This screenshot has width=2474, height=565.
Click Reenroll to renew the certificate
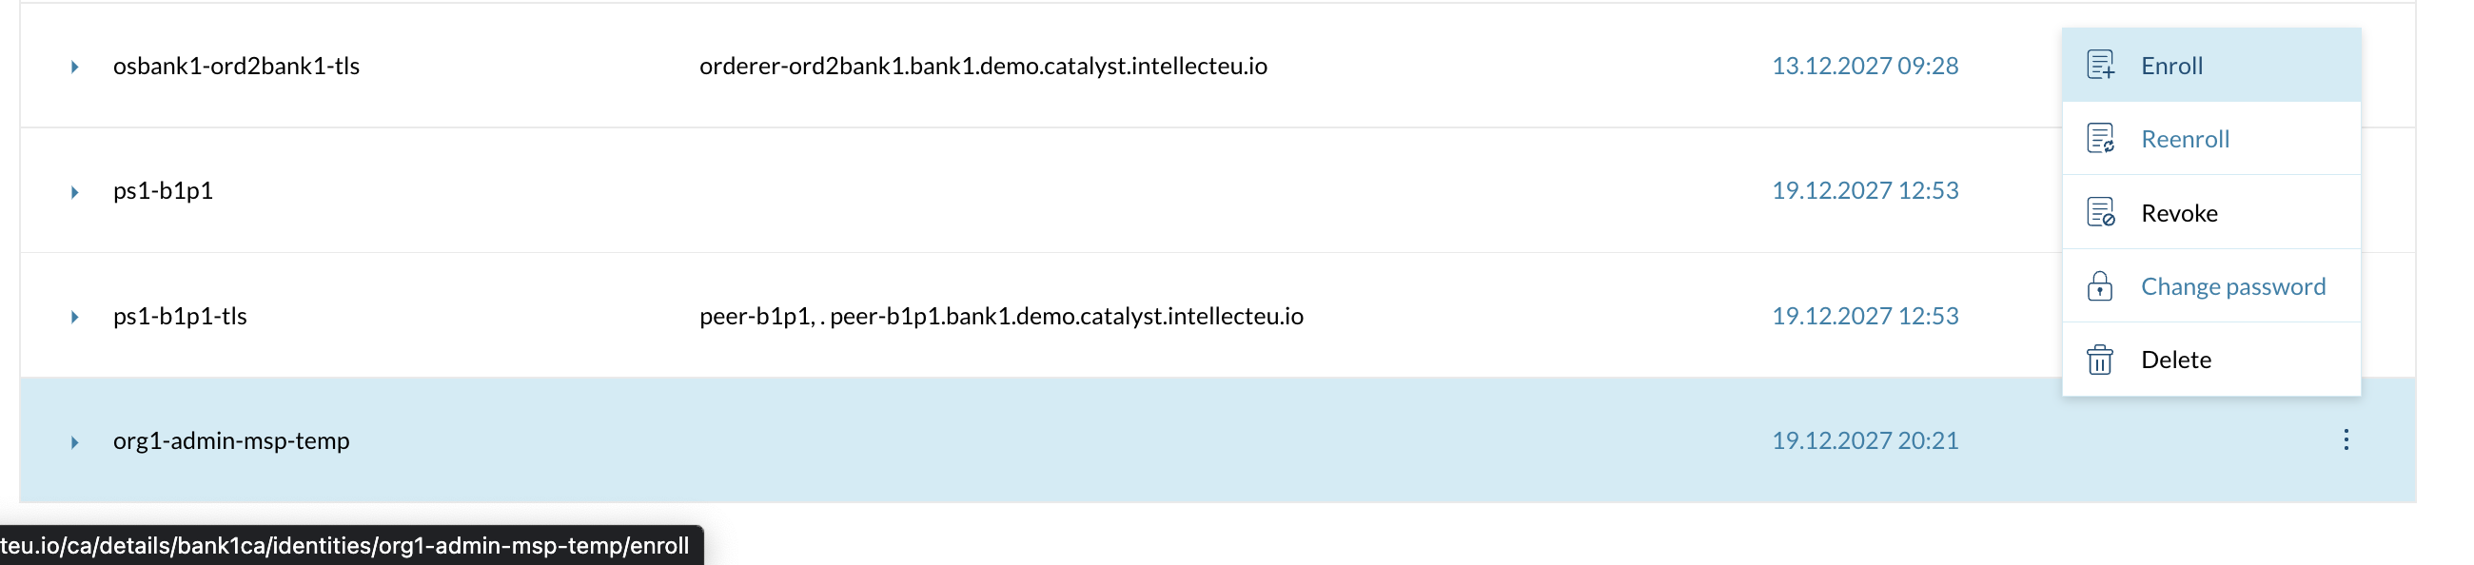coord(2185,138)
